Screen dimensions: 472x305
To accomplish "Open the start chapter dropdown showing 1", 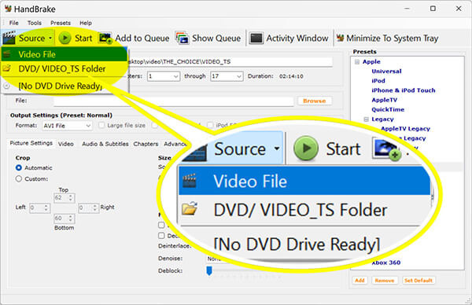I will pyautogui.click(x=164, y=76).
